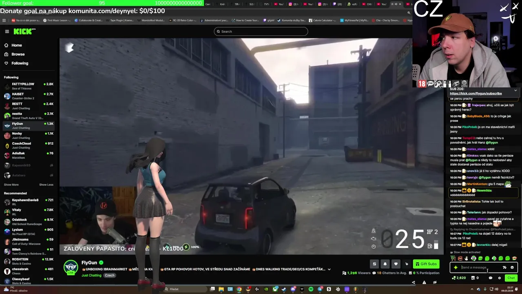522x294 pixels.
Task: Click the report warning triangle icon
Action: (424, 283)
